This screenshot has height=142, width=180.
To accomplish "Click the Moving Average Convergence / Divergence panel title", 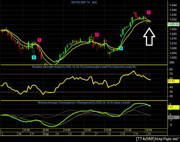I will 84,102.
